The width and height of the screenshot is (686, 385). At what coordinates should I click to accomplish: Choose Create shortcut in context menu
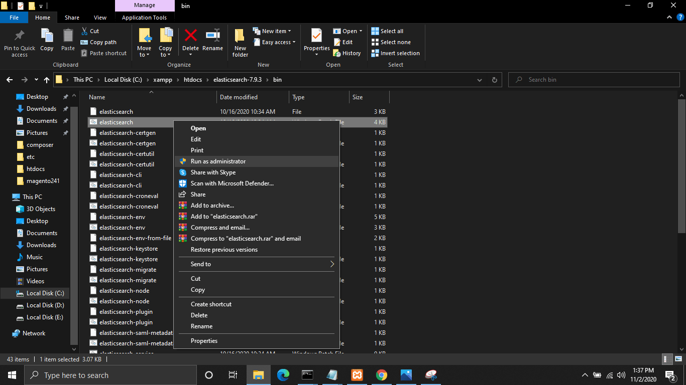pyautogui.click(x=257, y=304)
